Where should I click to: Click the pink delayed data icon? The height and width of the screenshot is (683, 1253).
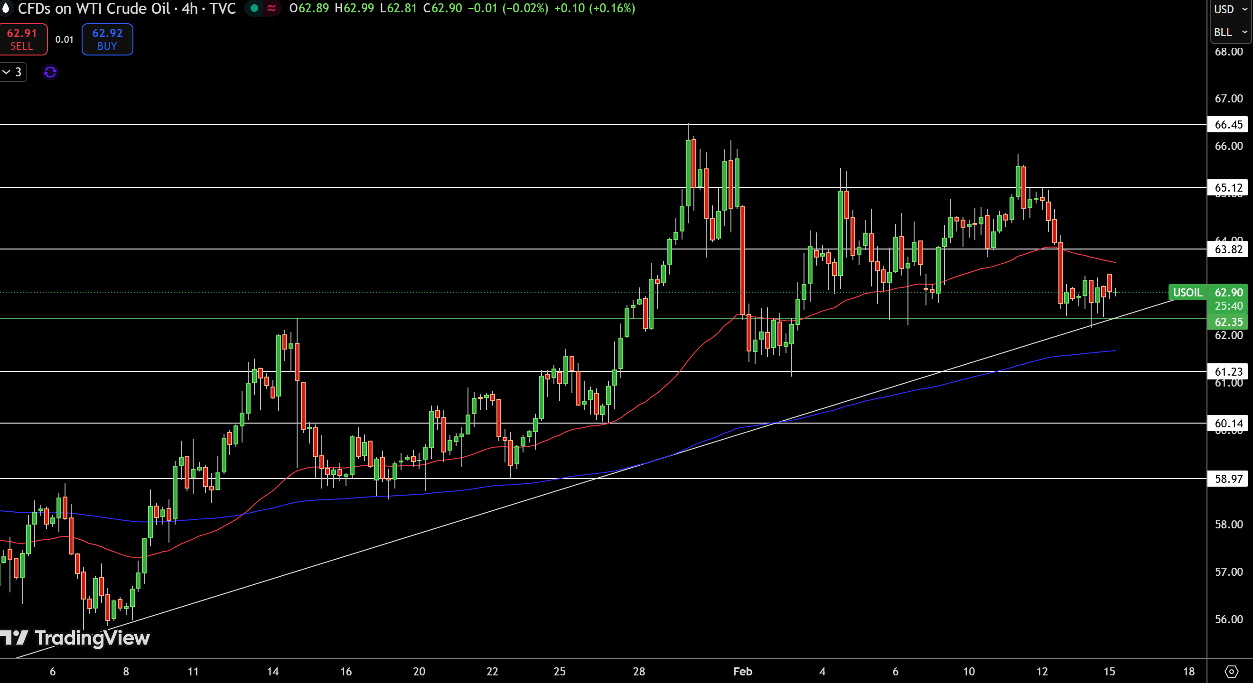click(271, 8)
